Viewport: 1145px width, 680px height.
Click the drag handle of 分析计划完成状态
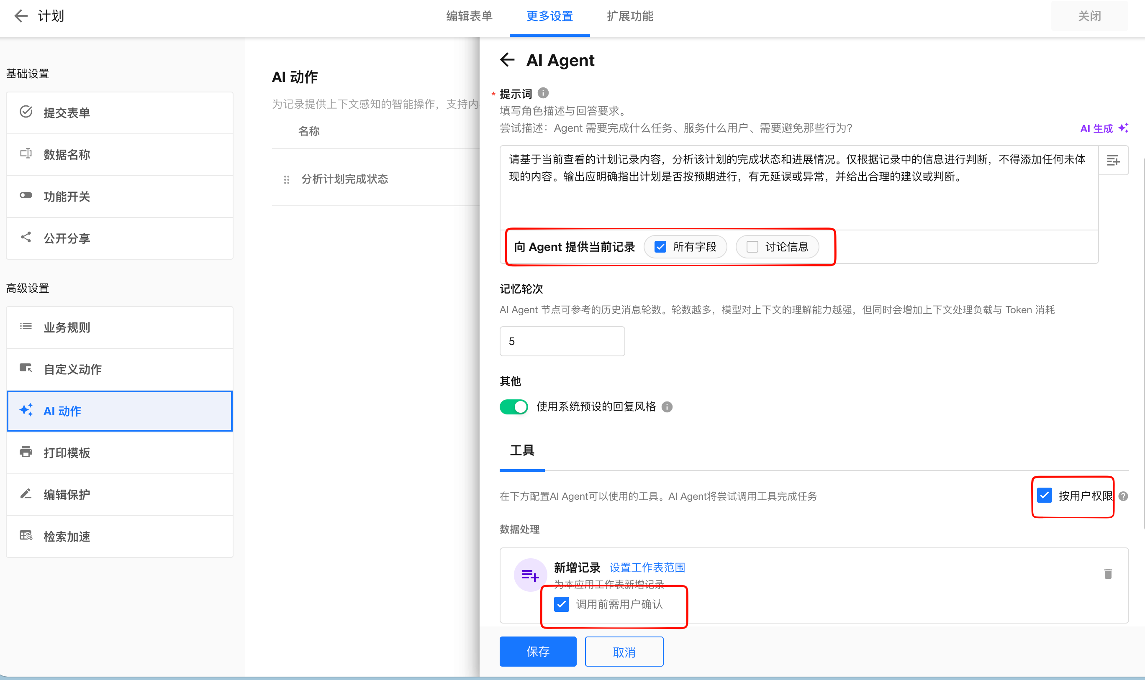click(x=287, y=179)
